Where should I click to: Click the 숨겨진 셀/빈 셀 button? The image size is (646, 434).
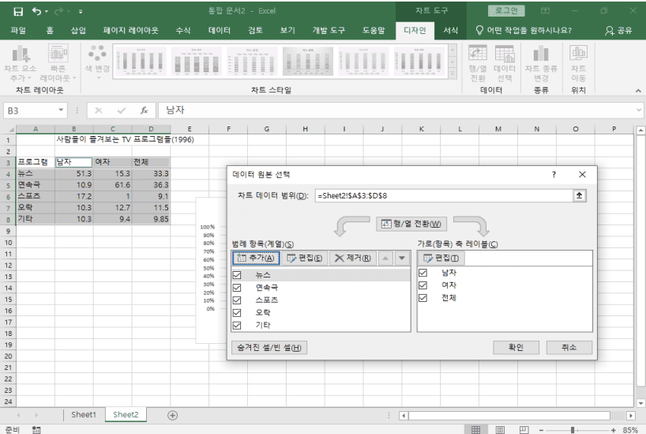(269, 348)
